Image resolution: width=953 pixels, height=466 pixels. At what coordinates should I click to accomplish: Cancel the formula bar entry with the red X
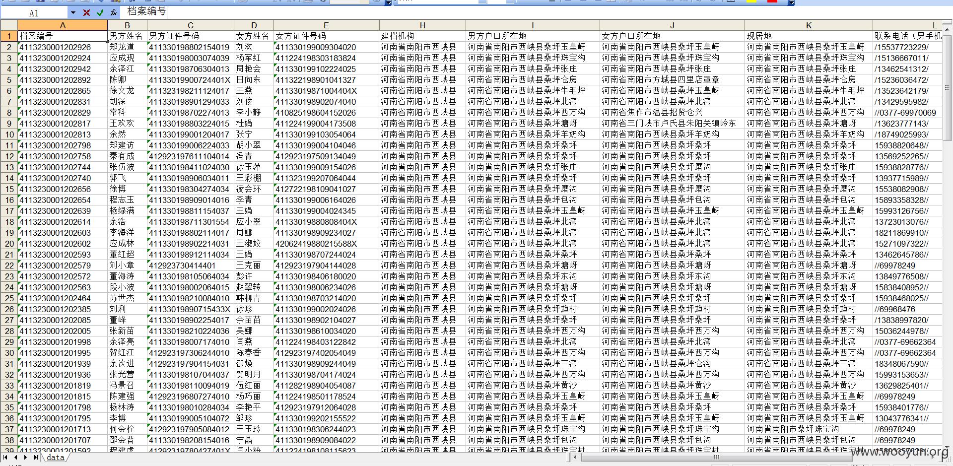[x=86, y=12]
